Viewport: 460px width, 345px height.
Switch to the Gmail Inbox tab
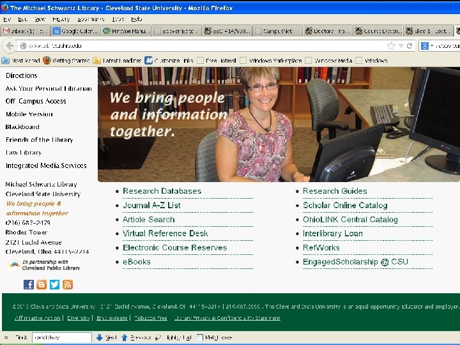tap(26, 31)
